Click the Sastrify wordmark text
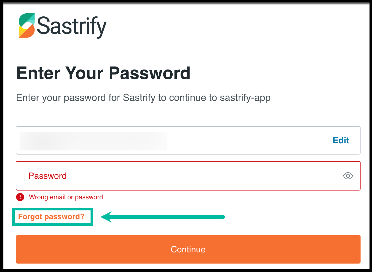 (71, 26)
